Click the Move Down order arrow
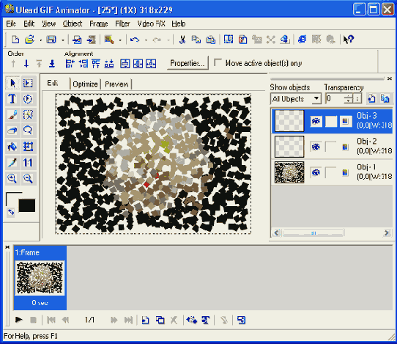 [26, 63]
